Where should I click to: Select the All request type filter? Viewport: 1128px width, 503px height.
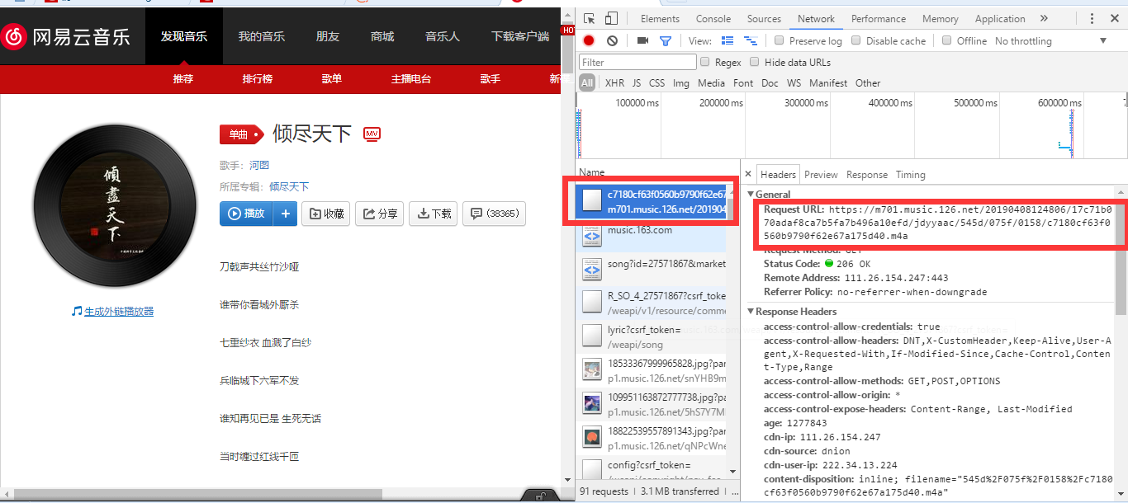(x=587, y=82)
